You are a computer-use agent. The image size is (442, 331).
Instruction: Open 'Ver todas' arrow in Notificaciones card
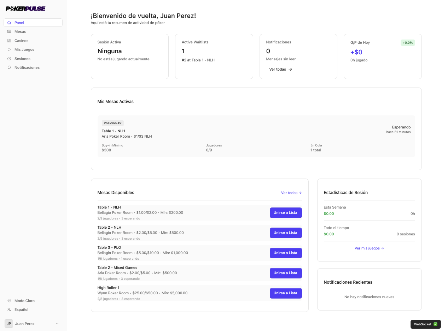[x=280, y=69]
